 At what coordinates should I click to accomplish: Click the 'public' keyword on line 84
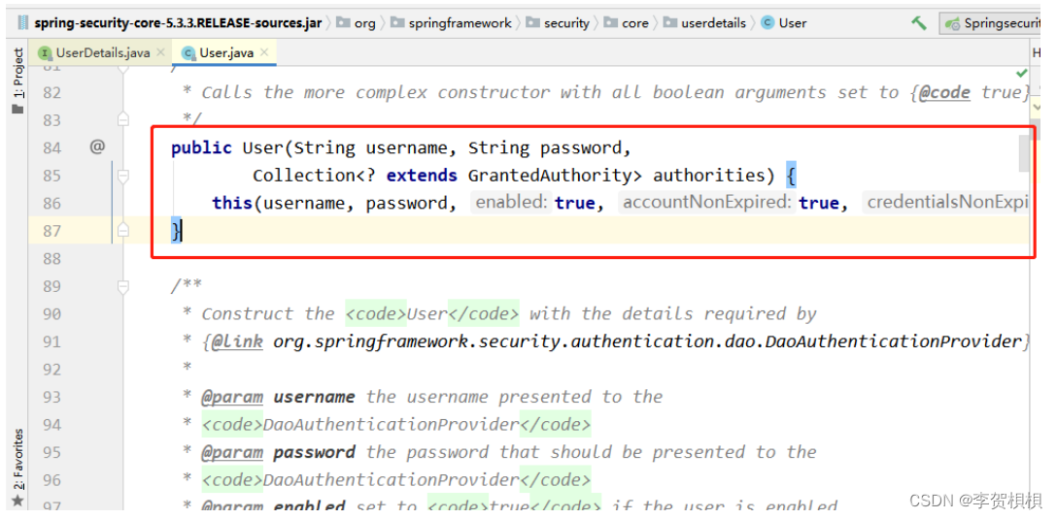point(201,147)
